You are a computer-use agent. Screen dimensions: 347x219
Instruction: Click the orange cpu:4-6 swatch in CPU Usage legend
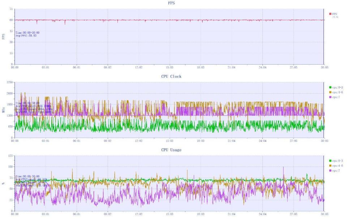pos(330,166)
